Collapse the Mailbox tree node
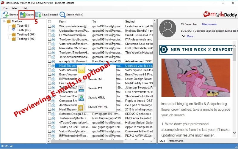 4,21
